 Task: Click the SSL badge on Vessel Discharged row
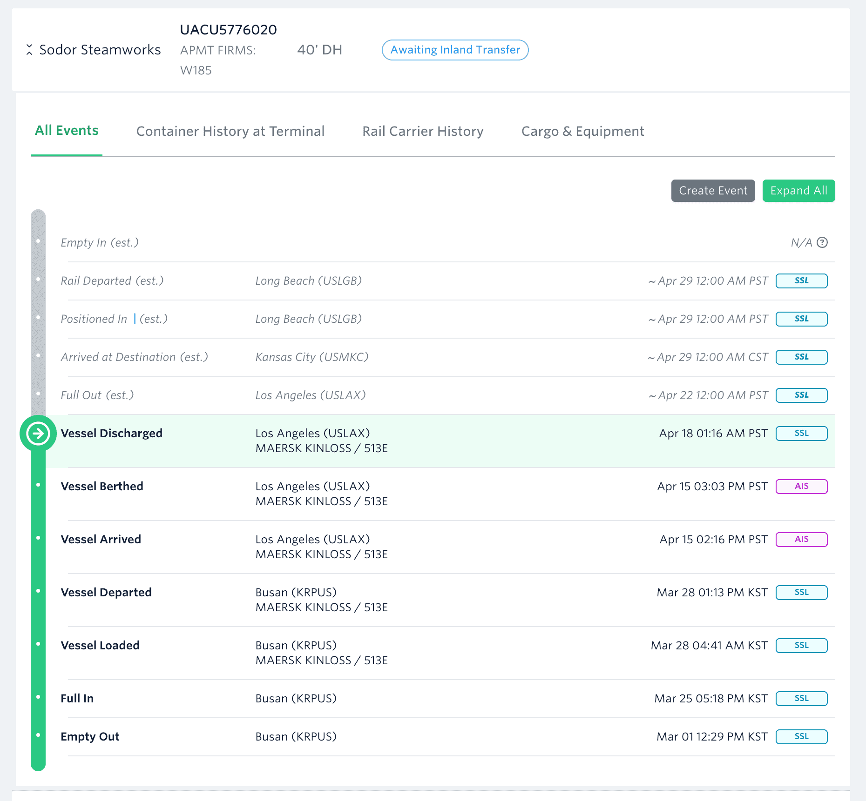(x=801, y=434)
